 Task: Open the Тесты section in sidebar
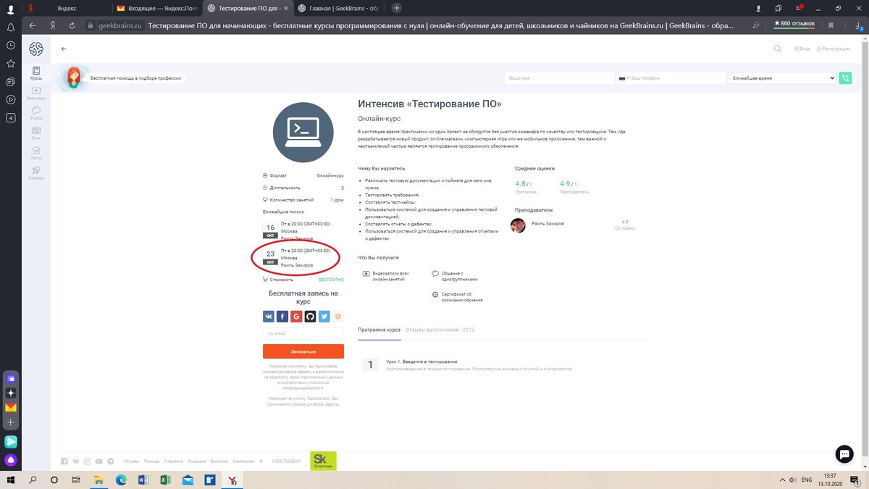(x=36, y=153)
